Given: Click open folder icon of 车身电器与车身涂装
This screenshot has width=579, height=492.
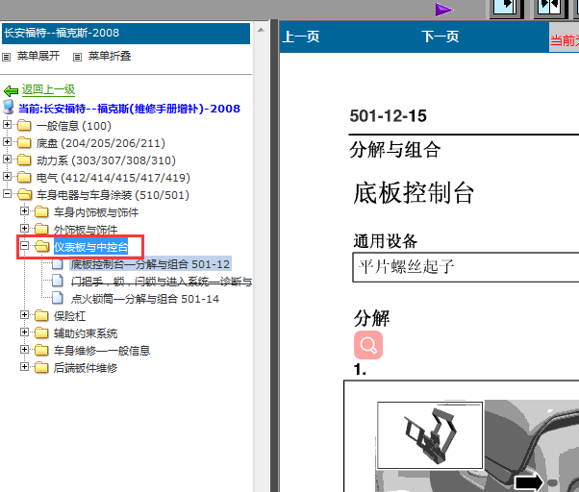Looking at the screenshot, I should click(24, 194).
